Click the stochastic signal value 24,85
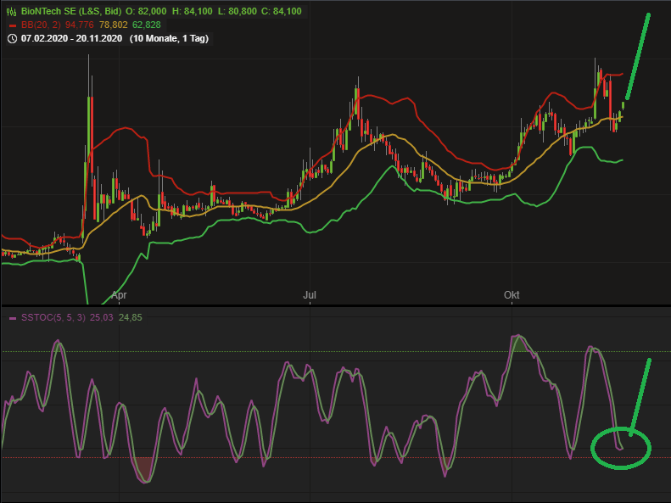The image size is (671, 503). pos(130,317)
